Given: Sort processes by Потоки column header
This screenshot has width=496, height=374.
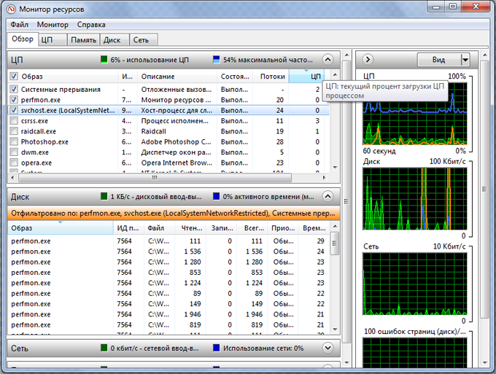Looking at the screenshot, I should pos(272,76).
